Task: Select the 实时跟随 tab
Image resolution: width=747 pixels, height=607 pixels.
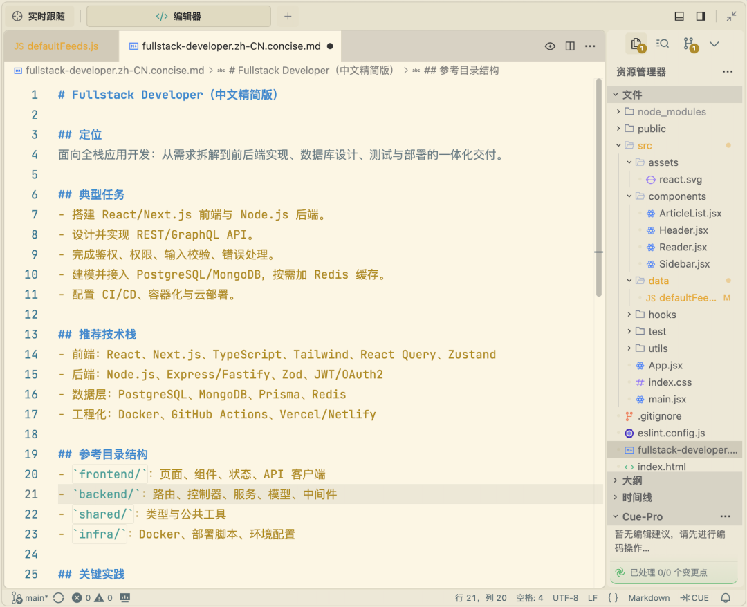Action: [x=39, y=16]
